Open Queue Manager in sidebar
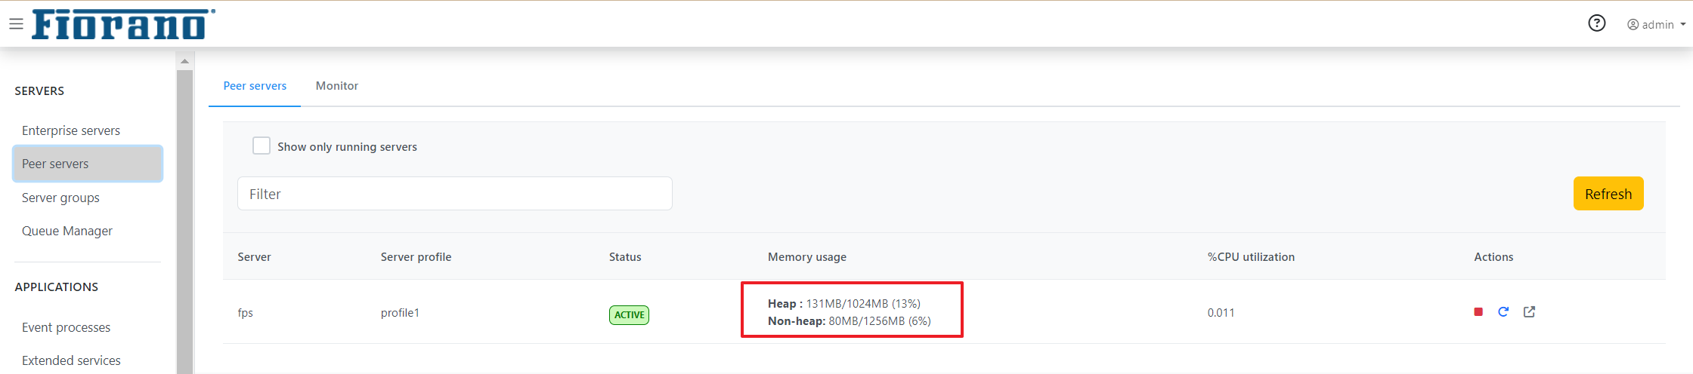 point(67,231)
